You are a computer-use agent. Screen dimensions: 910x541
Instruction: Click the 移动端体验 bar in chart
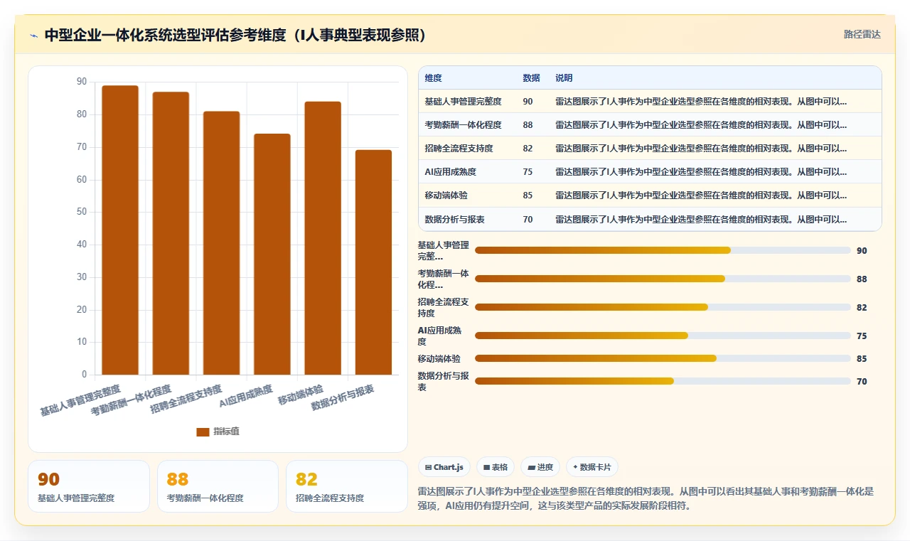(323, 238)
